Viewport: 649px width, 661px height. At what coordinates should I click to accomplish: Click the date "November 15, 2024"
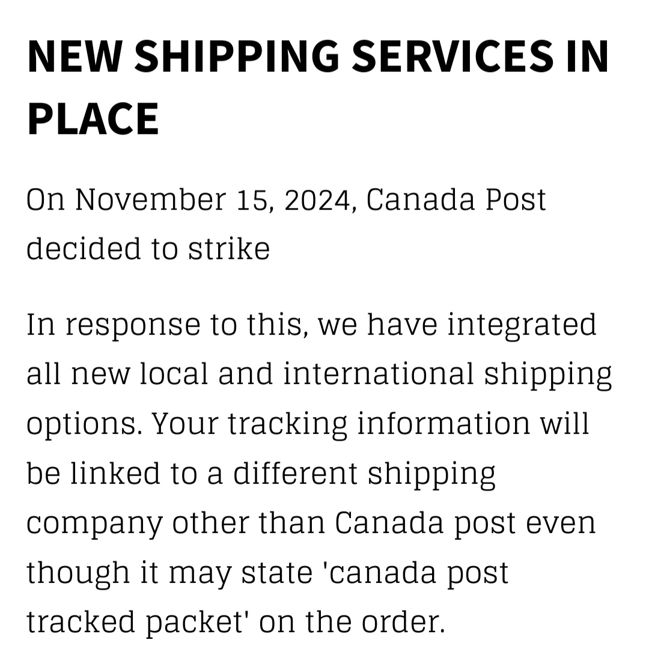213,200
